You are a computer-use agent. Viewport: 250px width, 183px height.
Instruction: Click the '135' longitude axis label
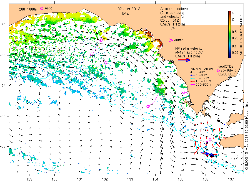click(x=181, y=179)
